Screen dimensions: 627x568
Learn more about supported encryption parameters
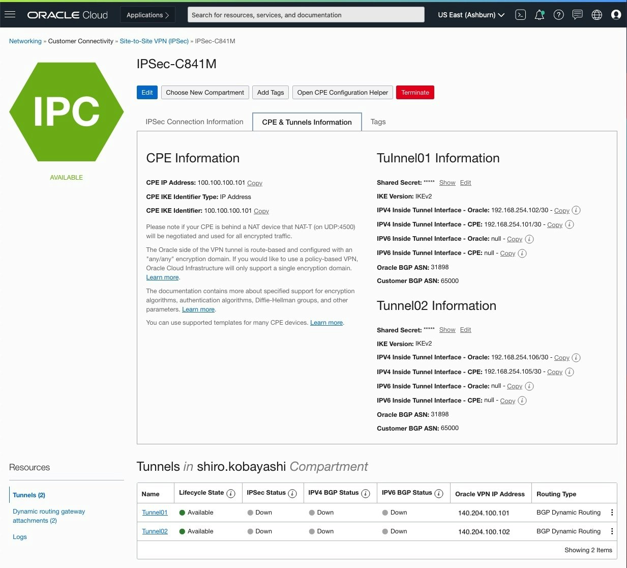coord(198,309)
